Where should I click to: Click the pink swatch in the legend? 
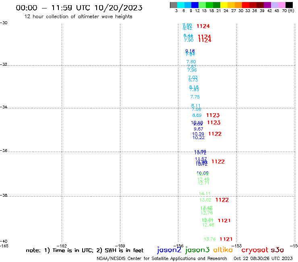(x=282, y=5)
